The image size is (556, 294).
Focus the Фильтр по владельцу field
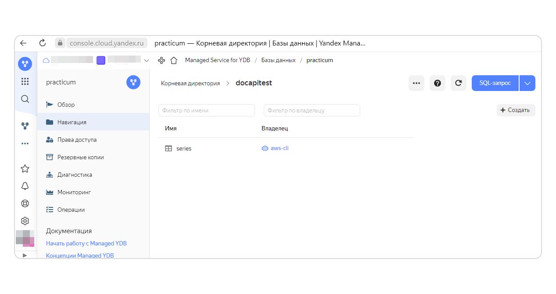(312, 110)
